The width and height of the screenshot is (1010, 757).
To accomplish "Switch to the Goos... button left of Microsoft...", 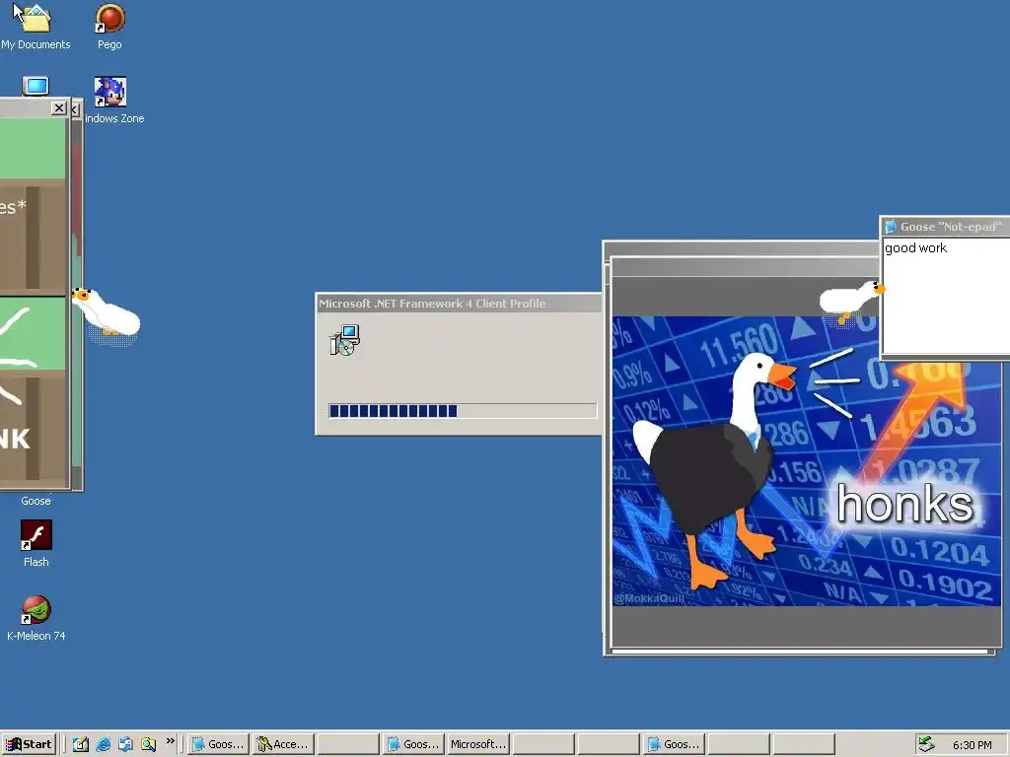I will pos(413,744).
